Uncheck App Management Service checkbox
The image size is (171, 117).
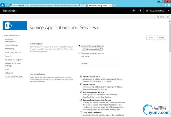[x=81, y=92]
